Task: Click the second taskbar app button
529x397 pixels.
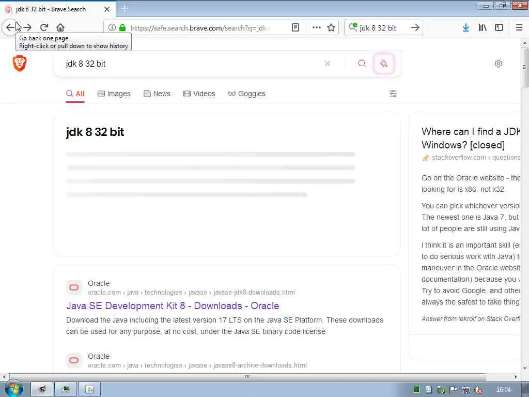Action: [66, 390]
